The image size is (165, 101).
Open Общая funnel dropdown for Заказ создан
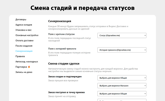(122, 78)
